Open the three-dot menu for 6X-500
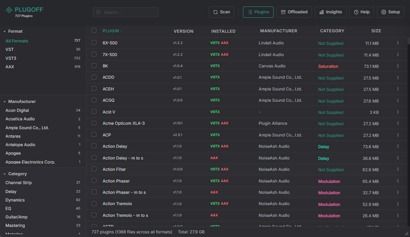Image resolution: width=410 pixels, height=237 pixels. pos(397,43)
